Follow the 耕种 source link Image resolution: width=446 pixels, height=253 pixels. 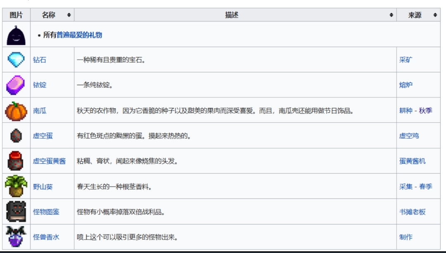[406, 110]
